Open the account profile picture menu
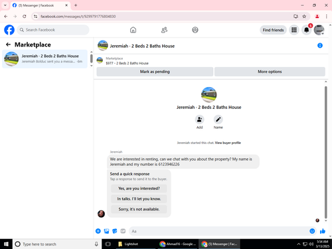This screenshot has height=249, width=332. pos(319,30)
